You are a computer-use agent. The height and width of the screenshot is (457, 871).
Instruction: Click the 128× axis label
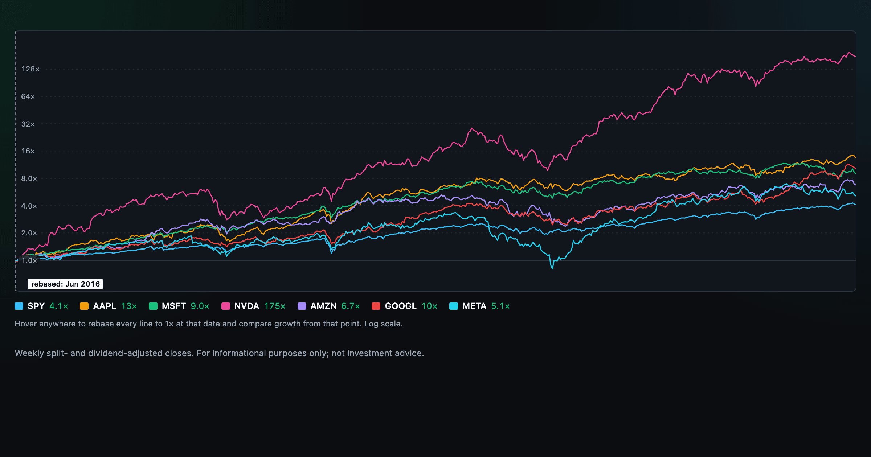tap(30, 69)
